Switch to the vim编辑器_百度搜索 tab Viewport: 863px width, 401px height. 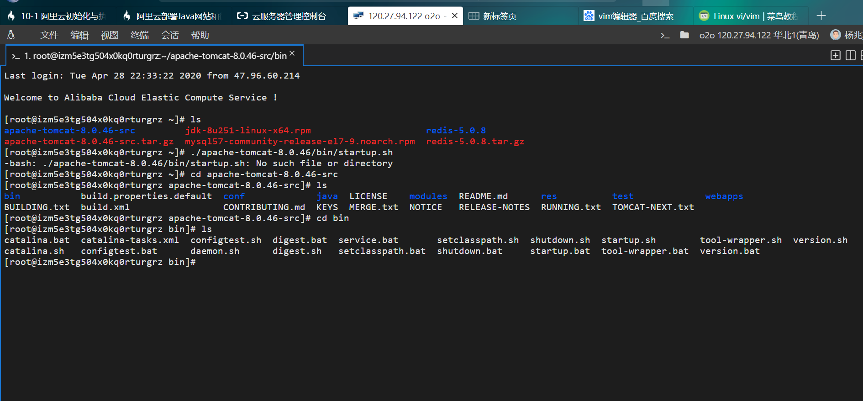click(x=636, y=16)
